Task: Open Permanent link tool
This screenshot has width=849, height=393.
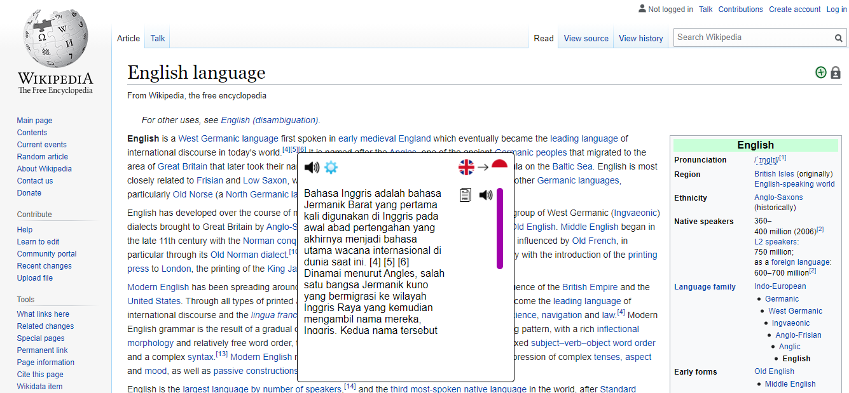Action: 43,350
